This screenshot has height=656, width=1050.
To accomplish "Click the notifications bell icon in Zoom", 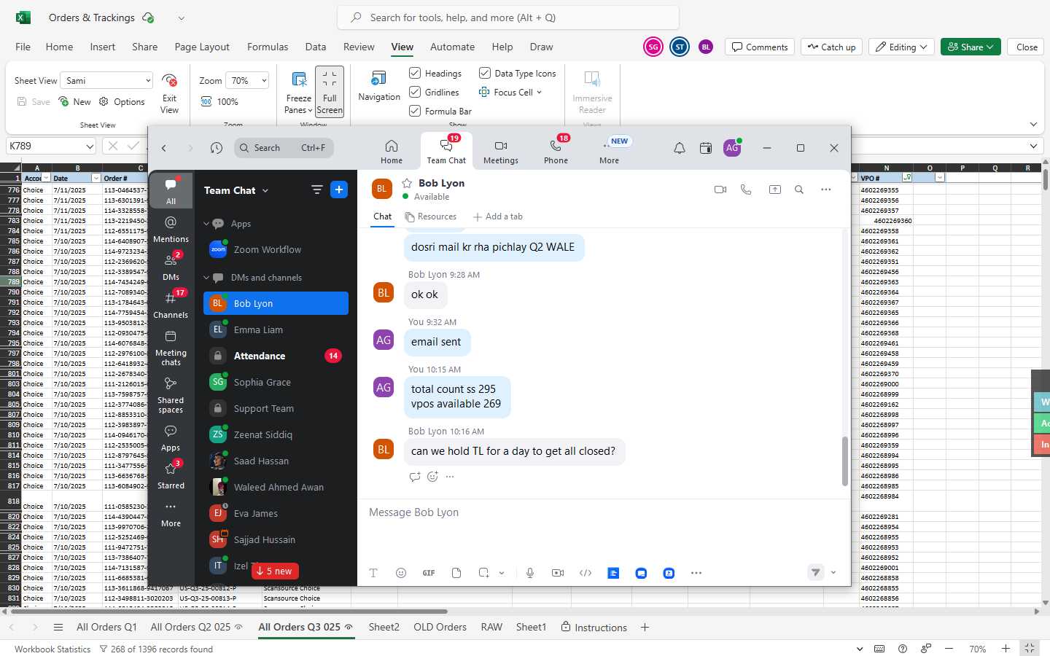I will (x=679, y=148).
